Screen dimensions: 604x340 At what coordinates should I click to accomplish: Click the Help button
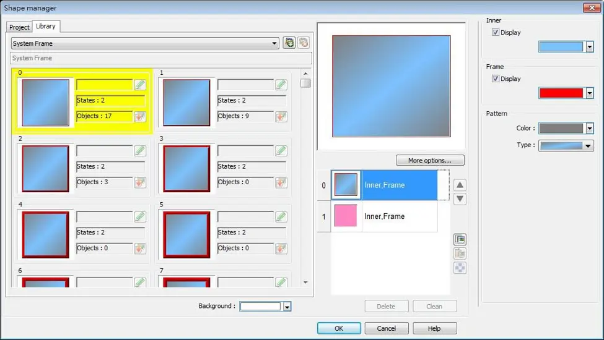pyautogui.click(x=434, y=328)
